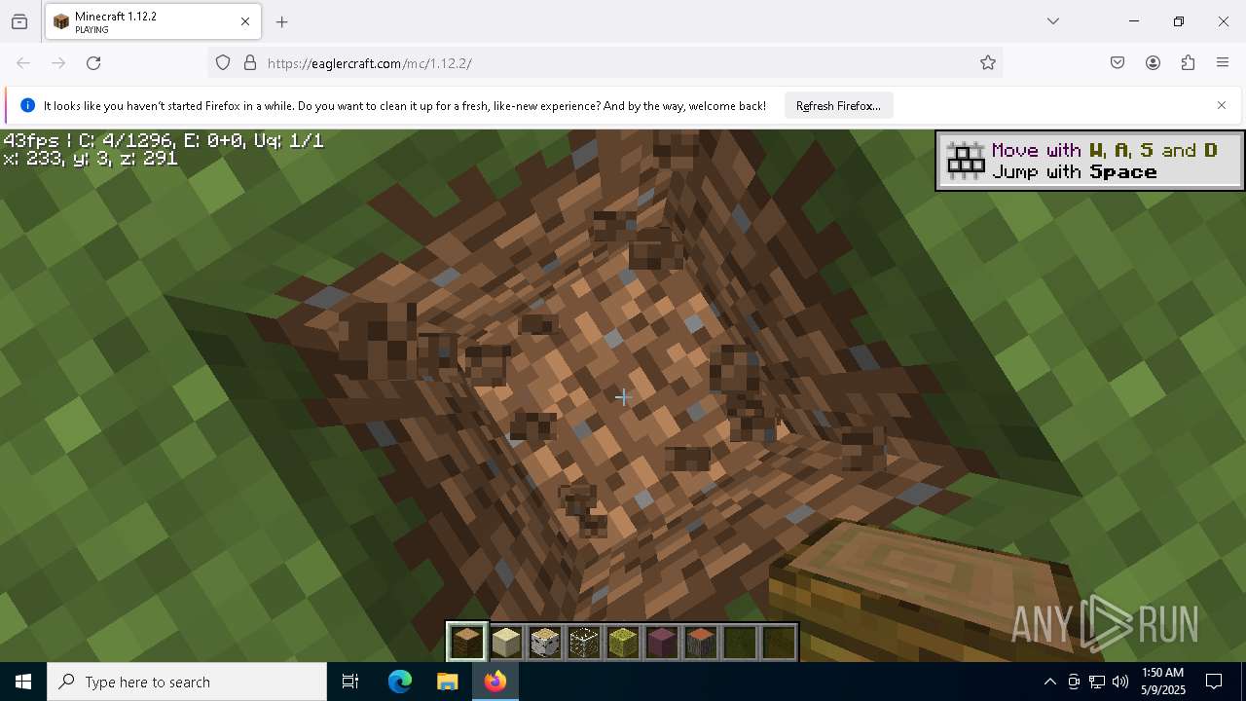
Task: Select the last empty hotbar slot
Action: (x=779, y=643)
